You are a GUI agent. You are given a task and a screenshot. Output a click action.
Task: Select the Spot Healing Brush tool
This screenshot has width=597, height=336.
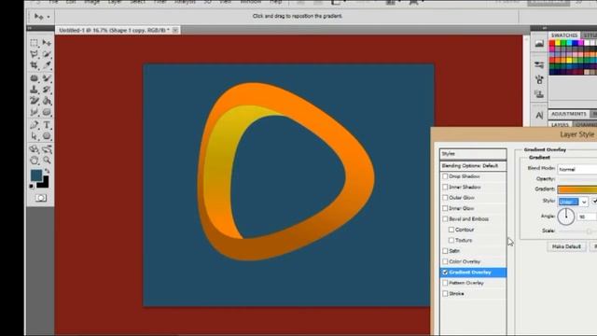point(35,78)
